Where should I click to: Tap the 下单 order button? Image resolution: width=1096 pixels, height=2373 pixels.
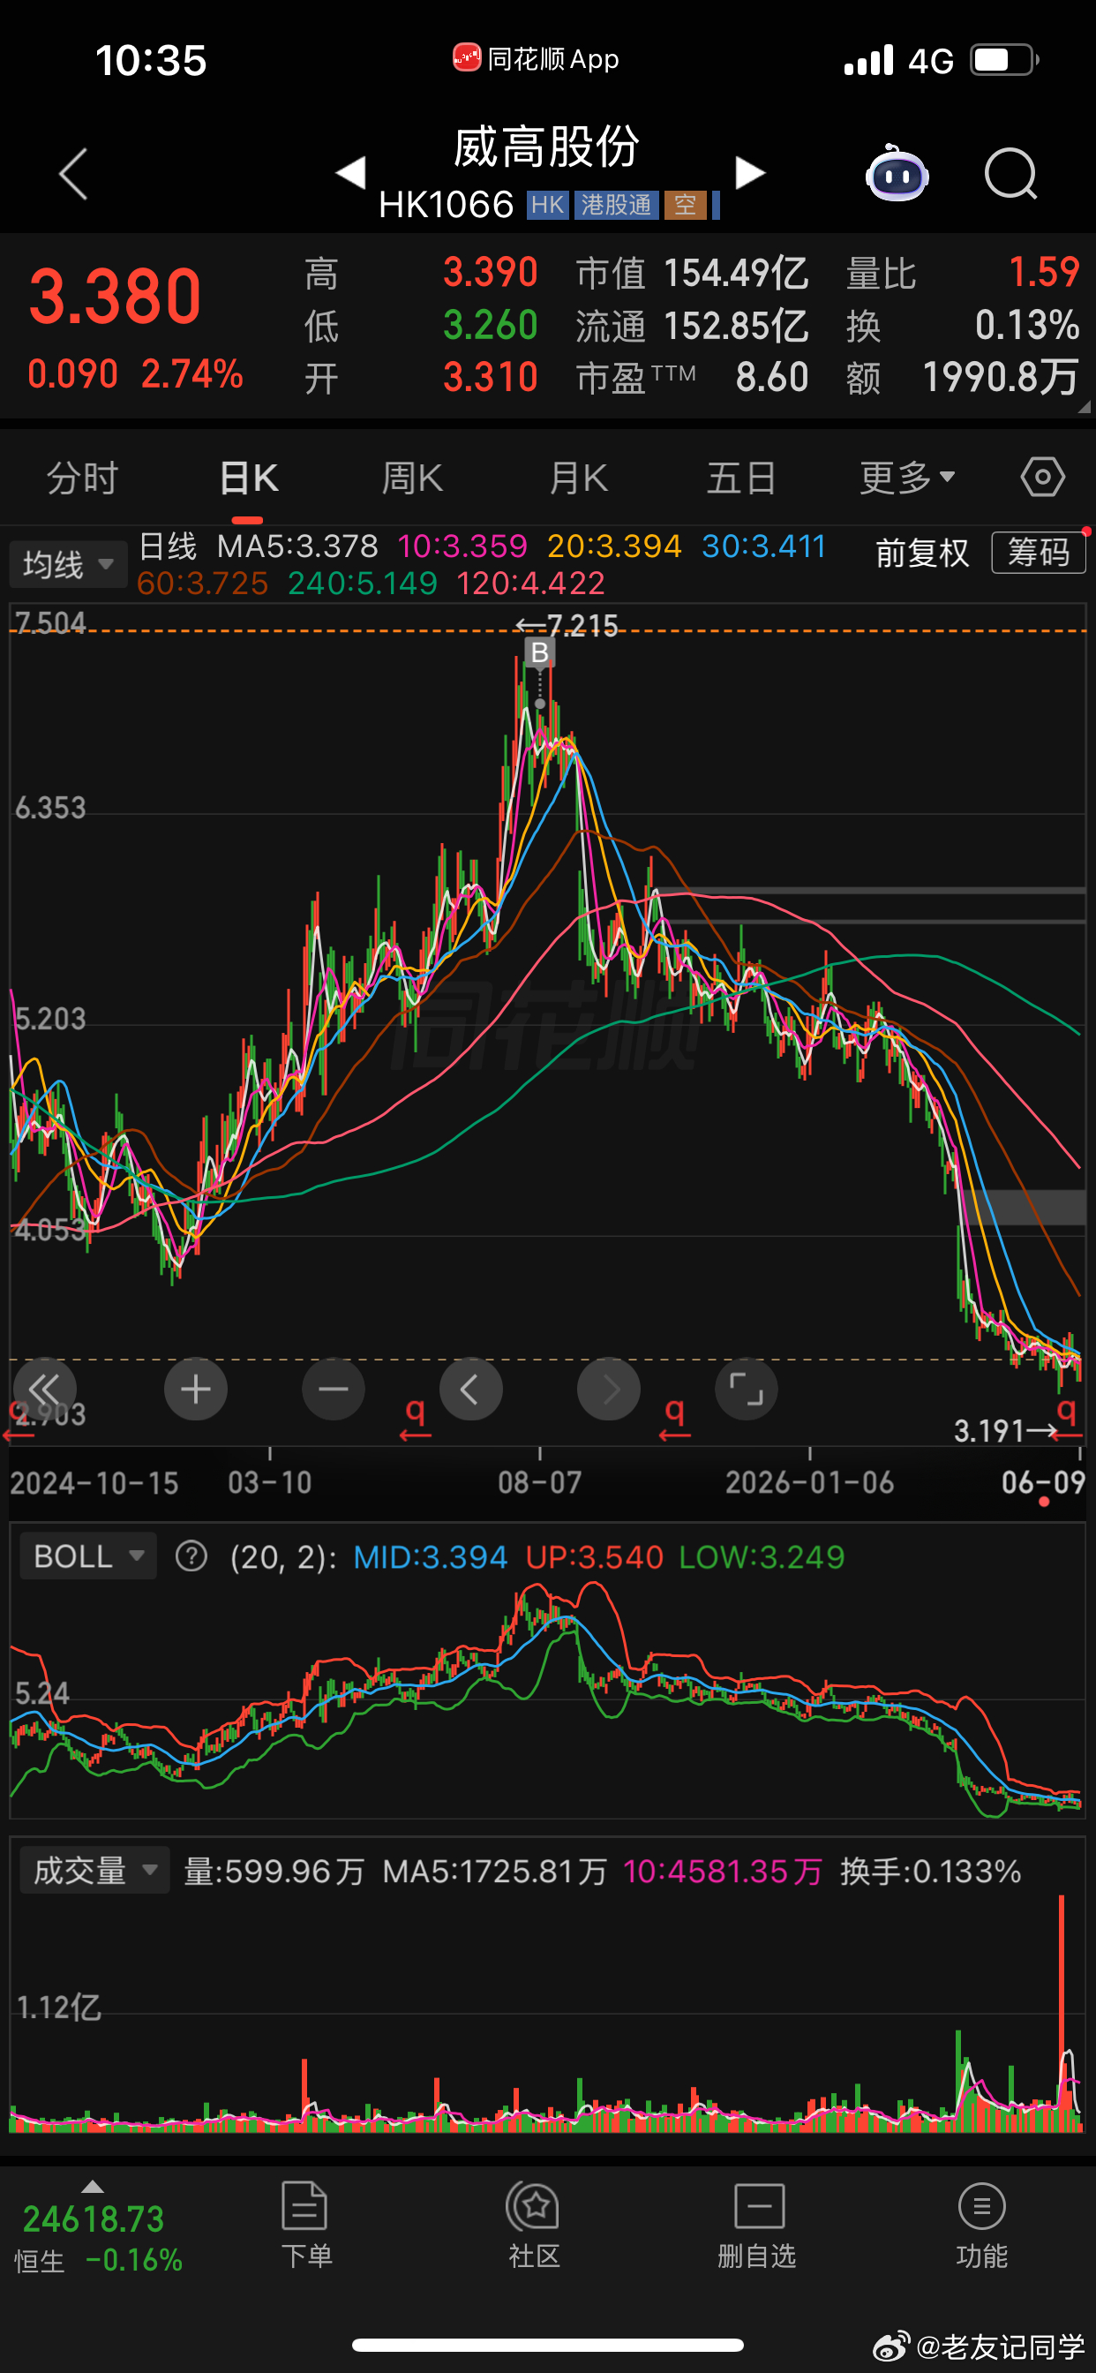[306, 2225]
